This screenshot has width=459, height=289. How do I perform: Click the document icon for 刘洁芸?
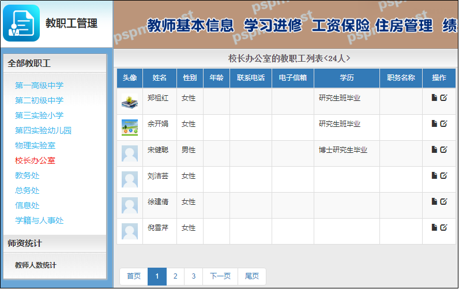coord(434,175)
